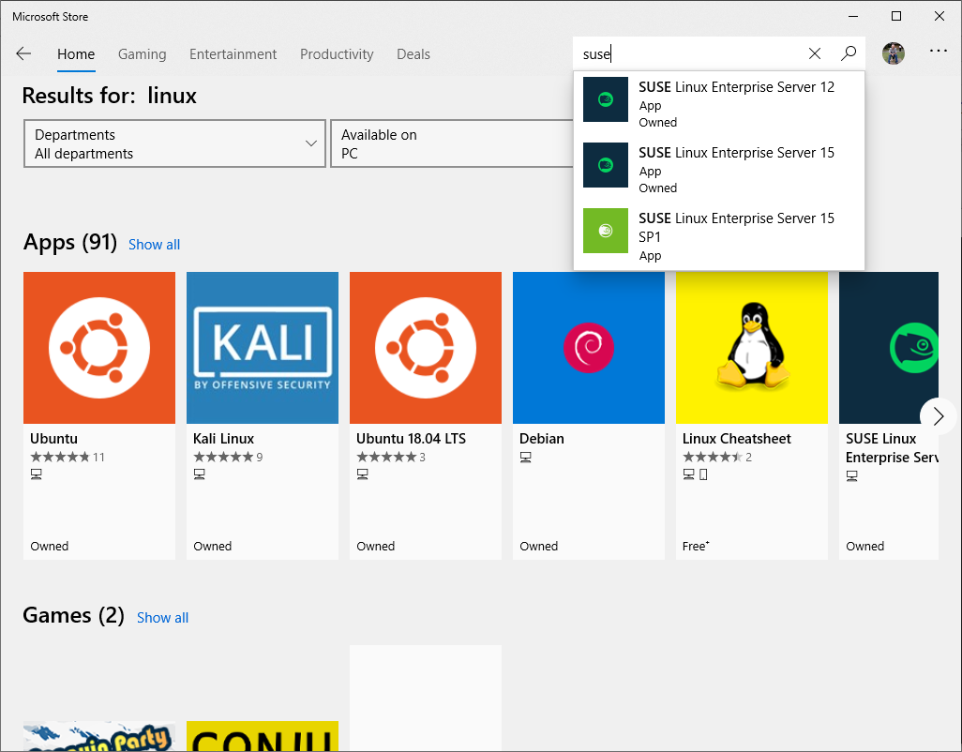
Task: Open the Productivity tab
Action: tap(337, 54)
